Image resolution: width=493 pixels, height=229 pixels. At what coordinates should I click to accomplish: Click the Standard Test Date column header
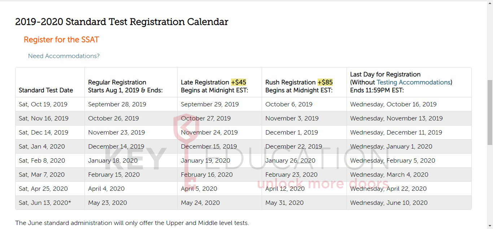[46, 90]
